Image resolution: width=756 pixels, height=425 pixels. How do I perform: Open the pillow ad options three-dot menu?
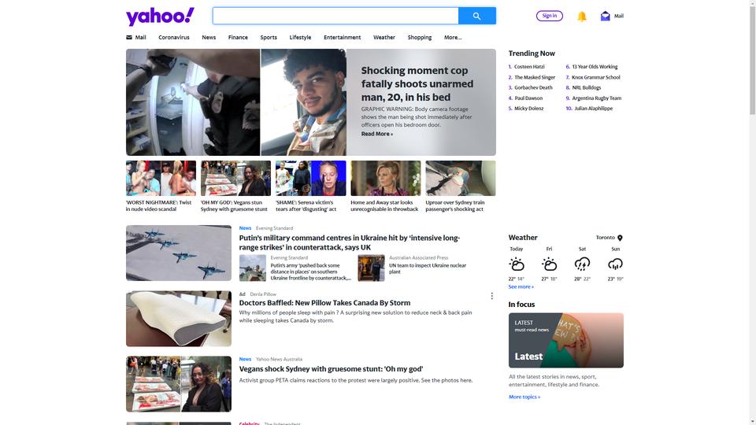pyautogui.click(x=491, y=296)
